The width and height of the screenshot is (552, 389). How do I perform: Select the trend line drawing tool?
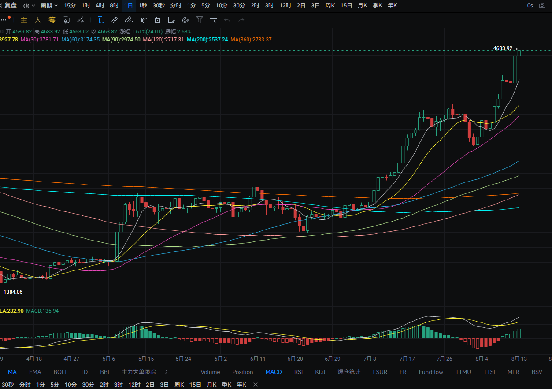click(81, 20)
